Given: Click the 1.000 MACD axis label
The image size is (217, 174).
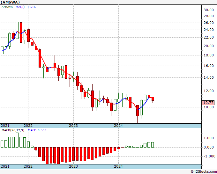Looking at the screenshot, I should point(209,138).
